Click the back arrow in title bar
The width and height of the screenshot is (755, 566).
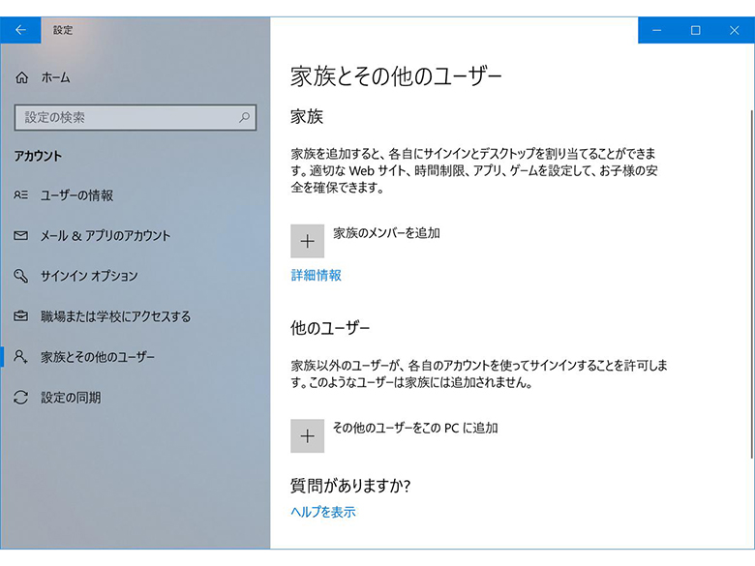(x=20, y=30)
